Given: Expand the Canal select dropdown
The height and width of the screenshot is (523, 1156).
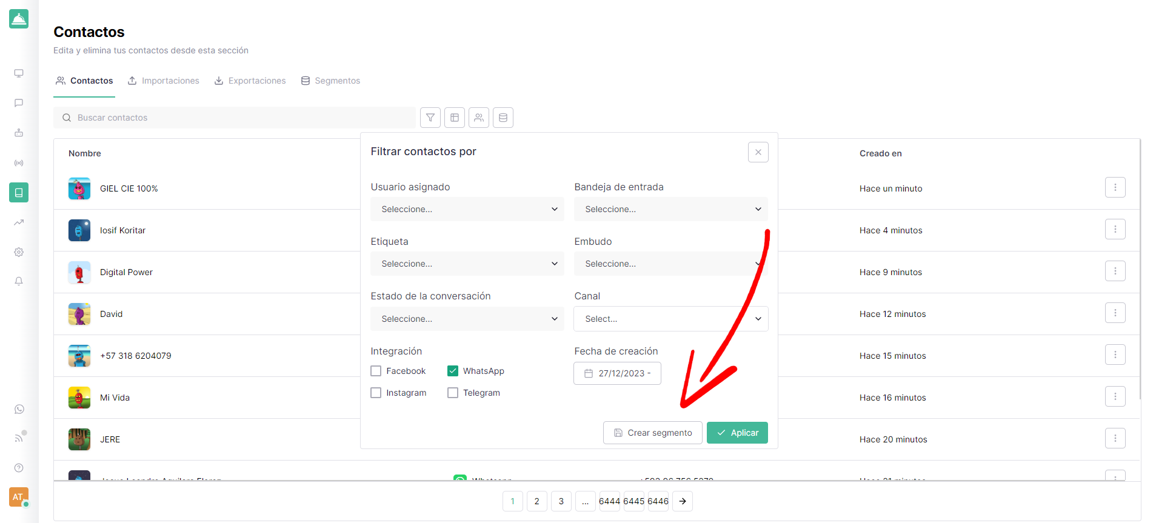Looking at the screenshot, I should click(x=671, y=319).
